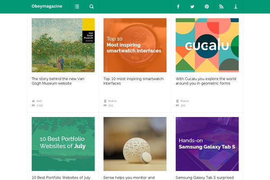270x180 pixels.
Task: Click the 502 view count
Action: (111, 106)
